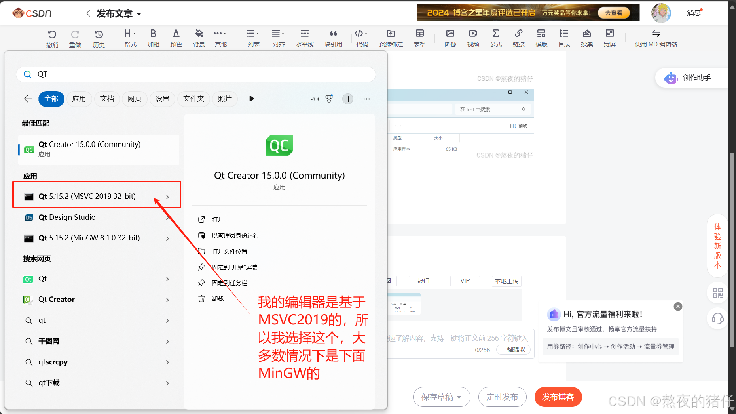Open the Align (对齐) dropdown
This screenshot has width=736, height=414.
click(279, 38)
